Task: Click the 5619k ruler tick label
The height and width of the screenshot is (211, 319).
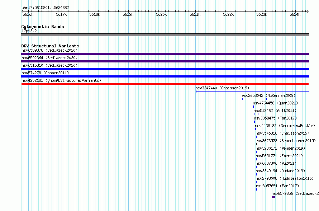Action: 128,14
